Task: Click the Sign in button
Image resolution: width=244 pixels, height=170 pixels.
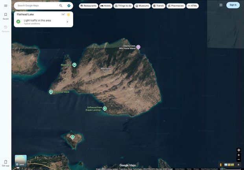Action: [x=233, y=5]
